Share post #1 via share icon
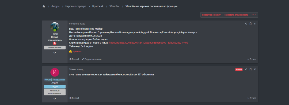The height and width of the screenshot is (105, 289). [x=246, y=24]
